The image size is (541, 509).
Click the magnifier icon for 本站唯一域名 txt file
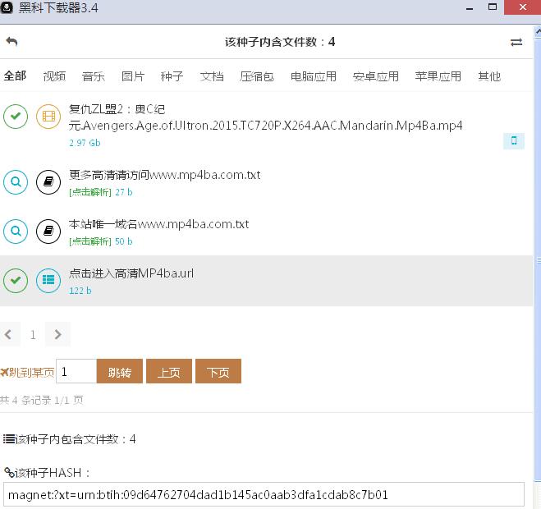coord(16,232)
